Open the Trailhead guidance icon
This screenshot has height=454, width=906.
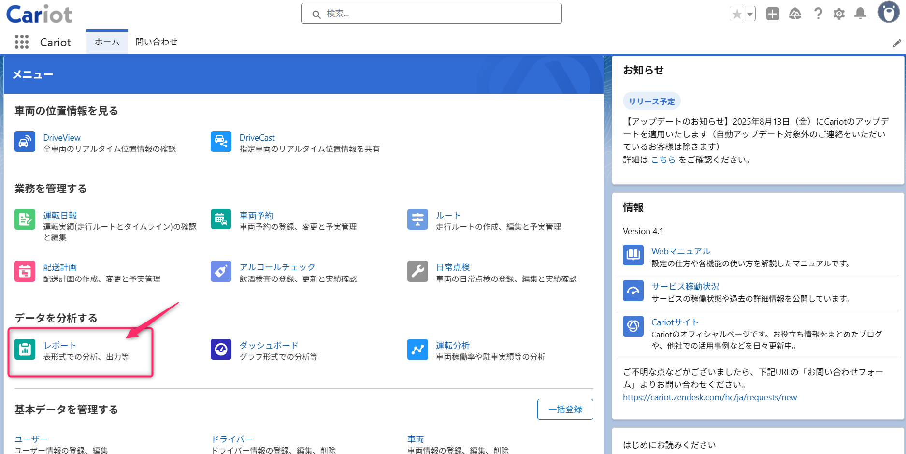795,14
